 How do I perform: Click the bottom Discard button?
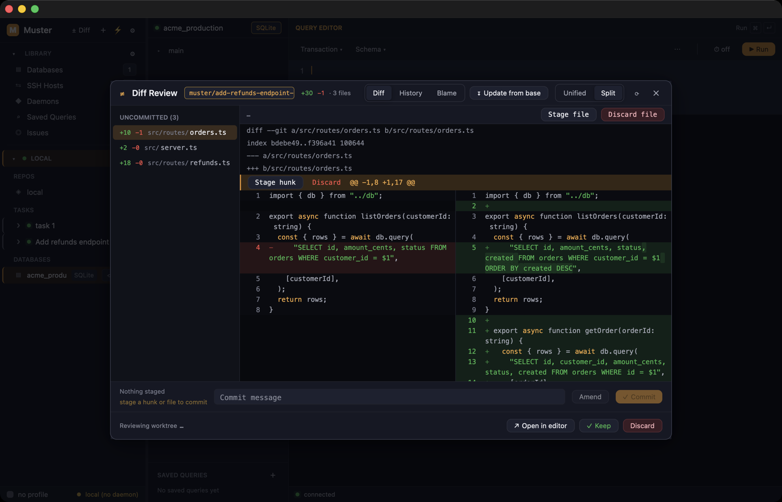click(642, 426)
